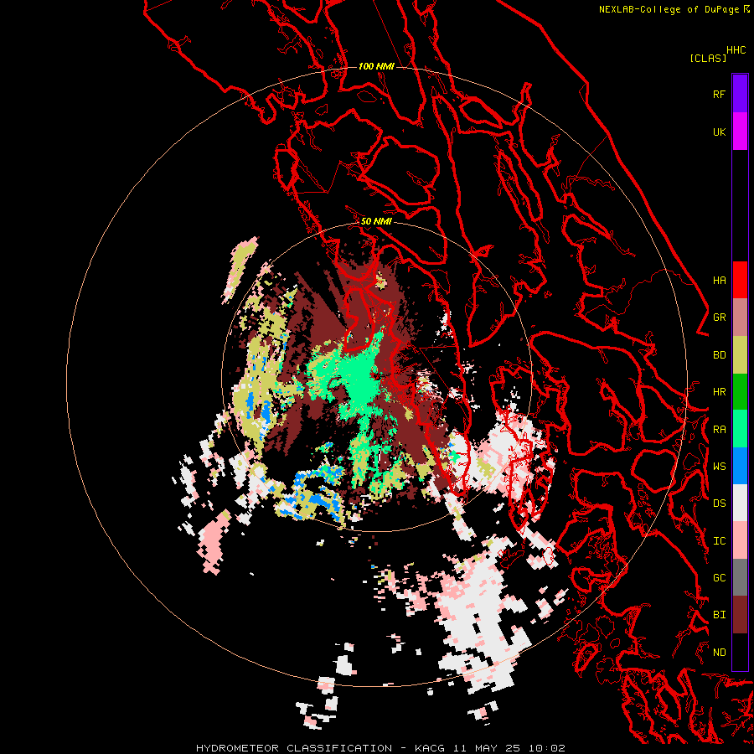Select the GC gray legend swatch
The width and height of the screenshot is (754, 754).
point(740,577)
